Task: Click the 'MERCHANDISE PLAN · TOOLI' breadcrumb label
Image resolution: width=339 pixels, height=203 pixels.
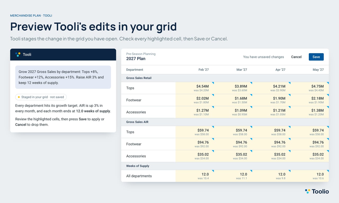Action: 31,16
